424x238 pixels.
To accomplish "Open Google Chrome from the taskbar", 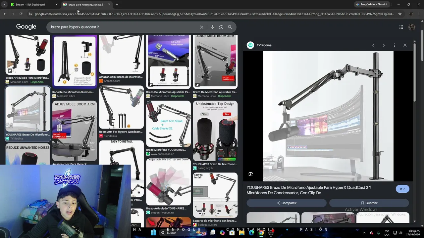I will click(261, 233).
